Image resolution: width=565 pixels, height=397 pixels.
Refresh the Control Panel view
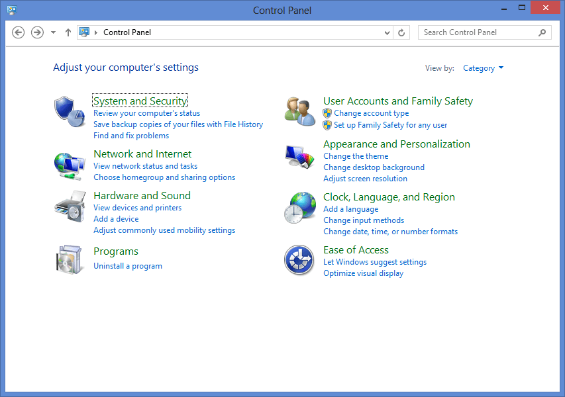[x=401, y=33]
